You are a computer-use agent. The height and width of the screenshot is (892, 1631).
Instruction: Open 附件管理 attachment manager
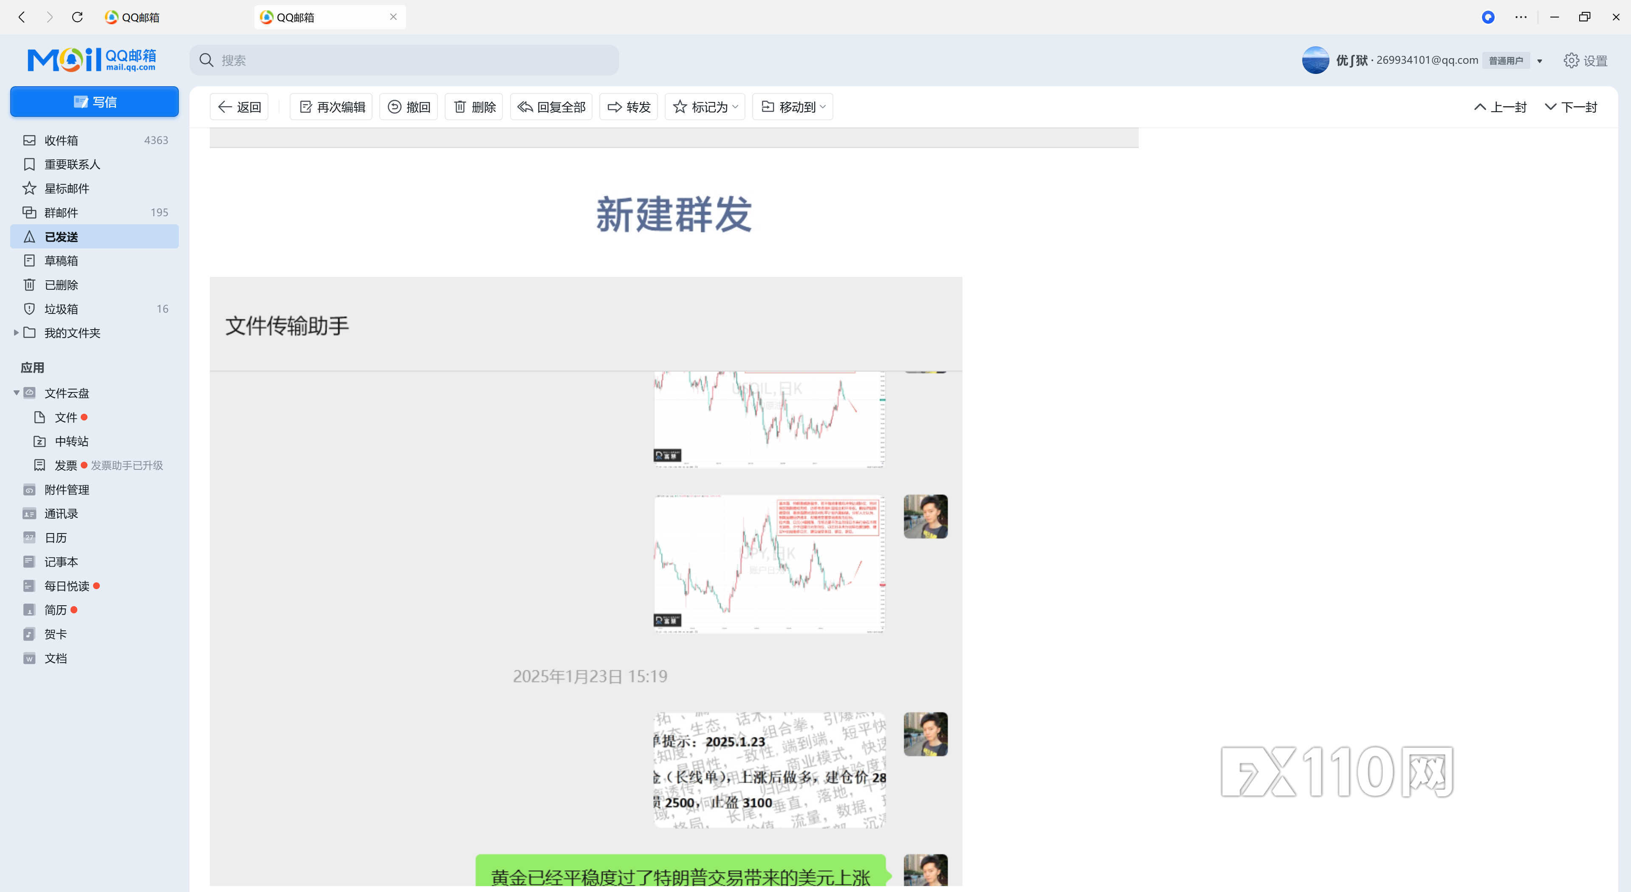tap(67, 489)
